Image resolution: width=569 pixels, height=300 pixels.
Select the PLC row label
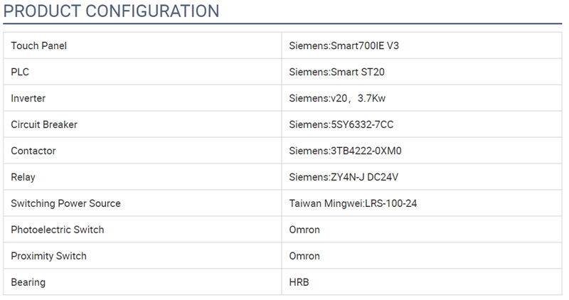pyautogui.click(x=20, y=72)
